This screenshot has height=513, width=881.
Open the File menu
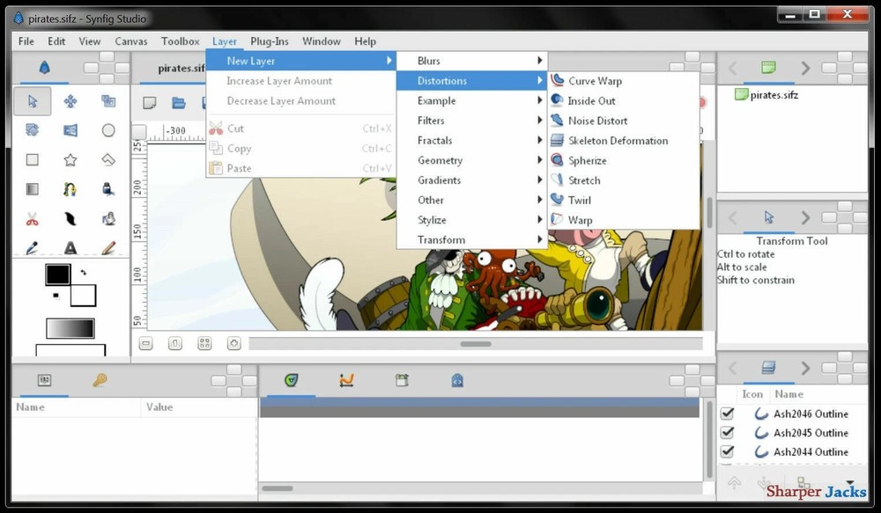[26, 41]
